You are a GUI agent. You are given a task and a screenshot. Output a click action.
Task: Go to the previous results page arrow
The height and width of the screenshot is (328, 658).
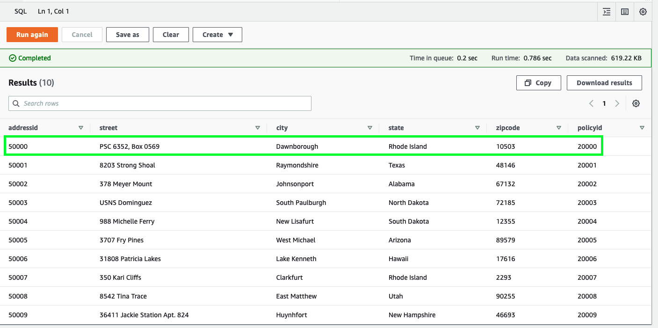(591, 103)
